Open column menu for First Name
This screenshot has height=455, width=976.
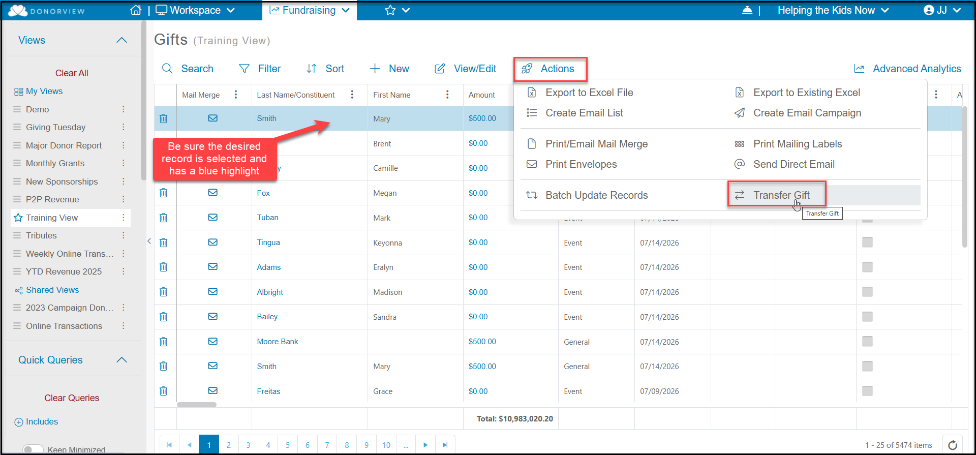447,95
